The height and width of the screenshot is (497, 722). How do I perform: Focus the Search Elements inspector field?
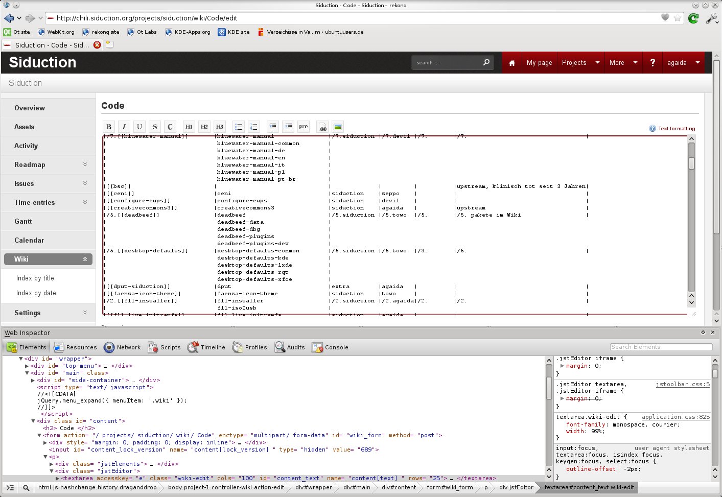[661, 347]
